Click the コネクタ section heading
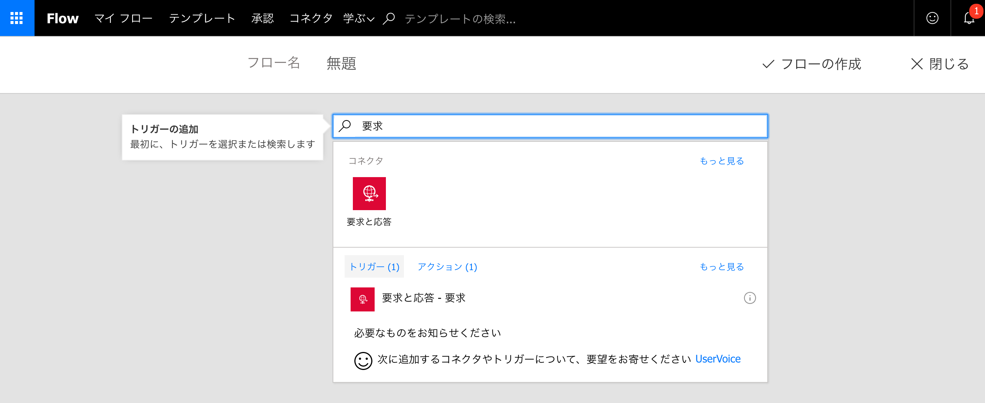 [366, 161]
